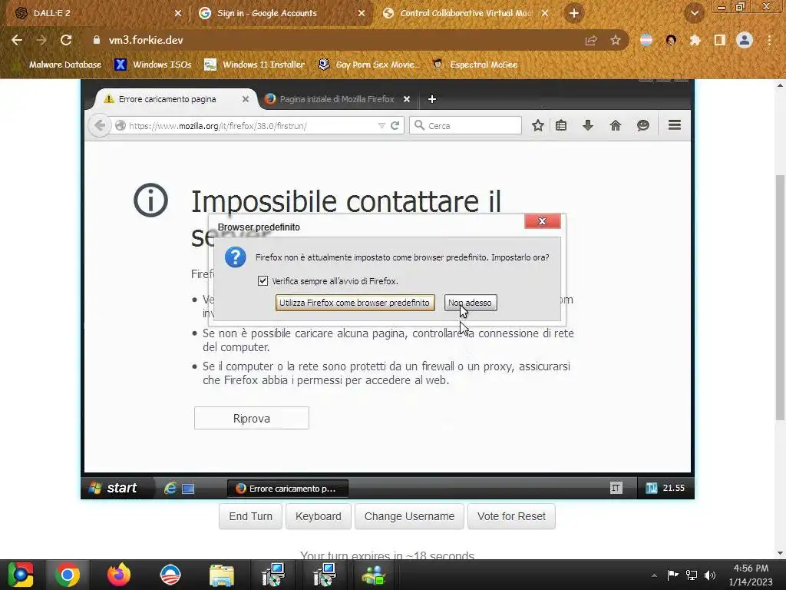Click Firefox Hello chat bubble icon
Viewport: 786px width, 590px height.
tap(642, 125)
